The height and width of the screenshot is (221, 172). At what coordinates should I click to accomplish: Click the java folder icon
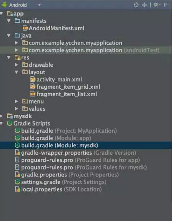(x=17, y=35)
